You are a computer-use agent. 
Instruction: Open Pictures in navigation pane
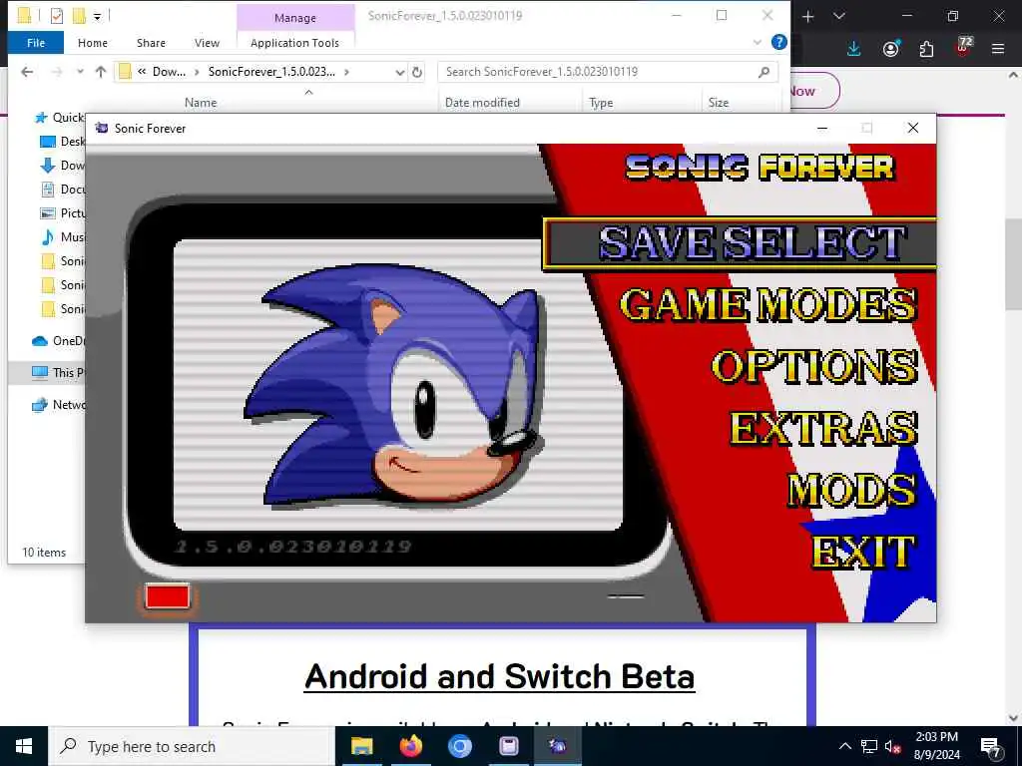tap(63, 213)
